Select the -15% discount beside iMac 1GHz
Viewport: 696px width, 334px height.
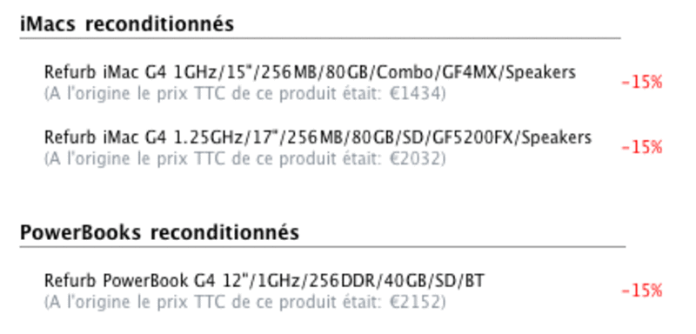click(642, 83)
